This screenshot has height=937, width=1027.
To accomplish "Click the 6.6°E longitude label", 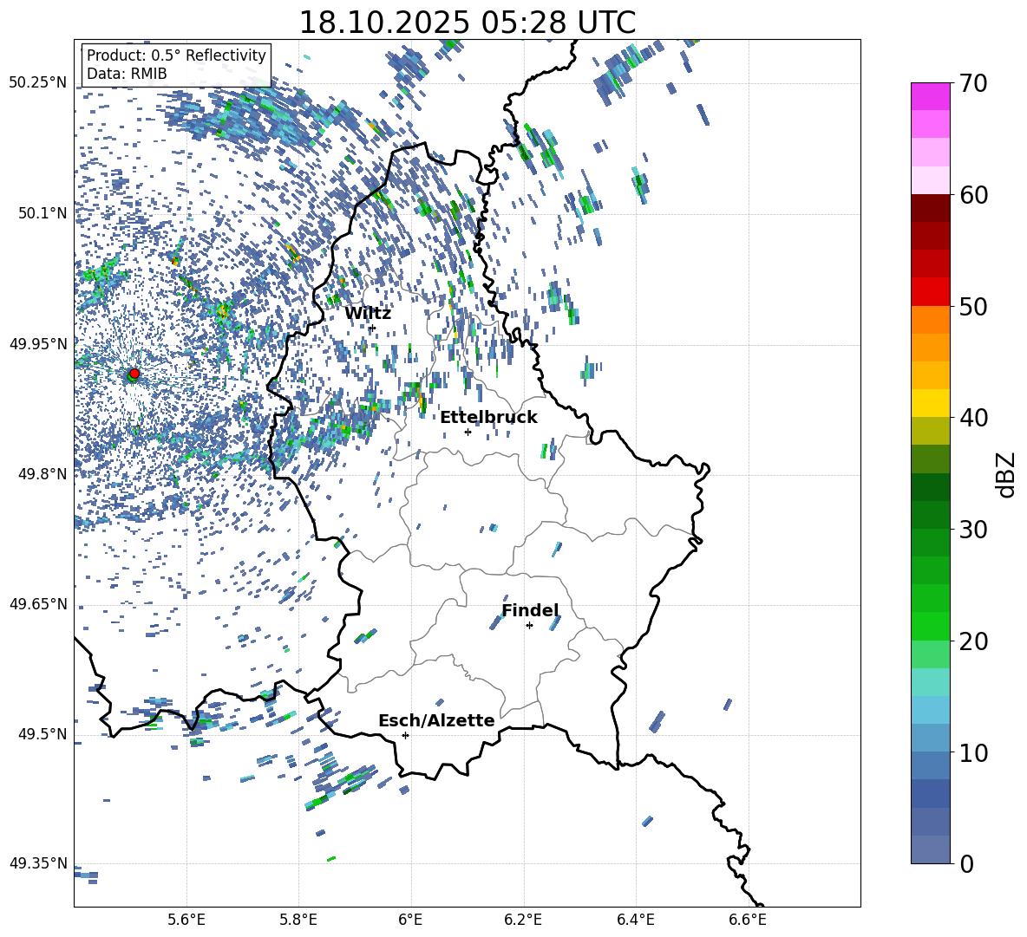I will coord(748,920).
